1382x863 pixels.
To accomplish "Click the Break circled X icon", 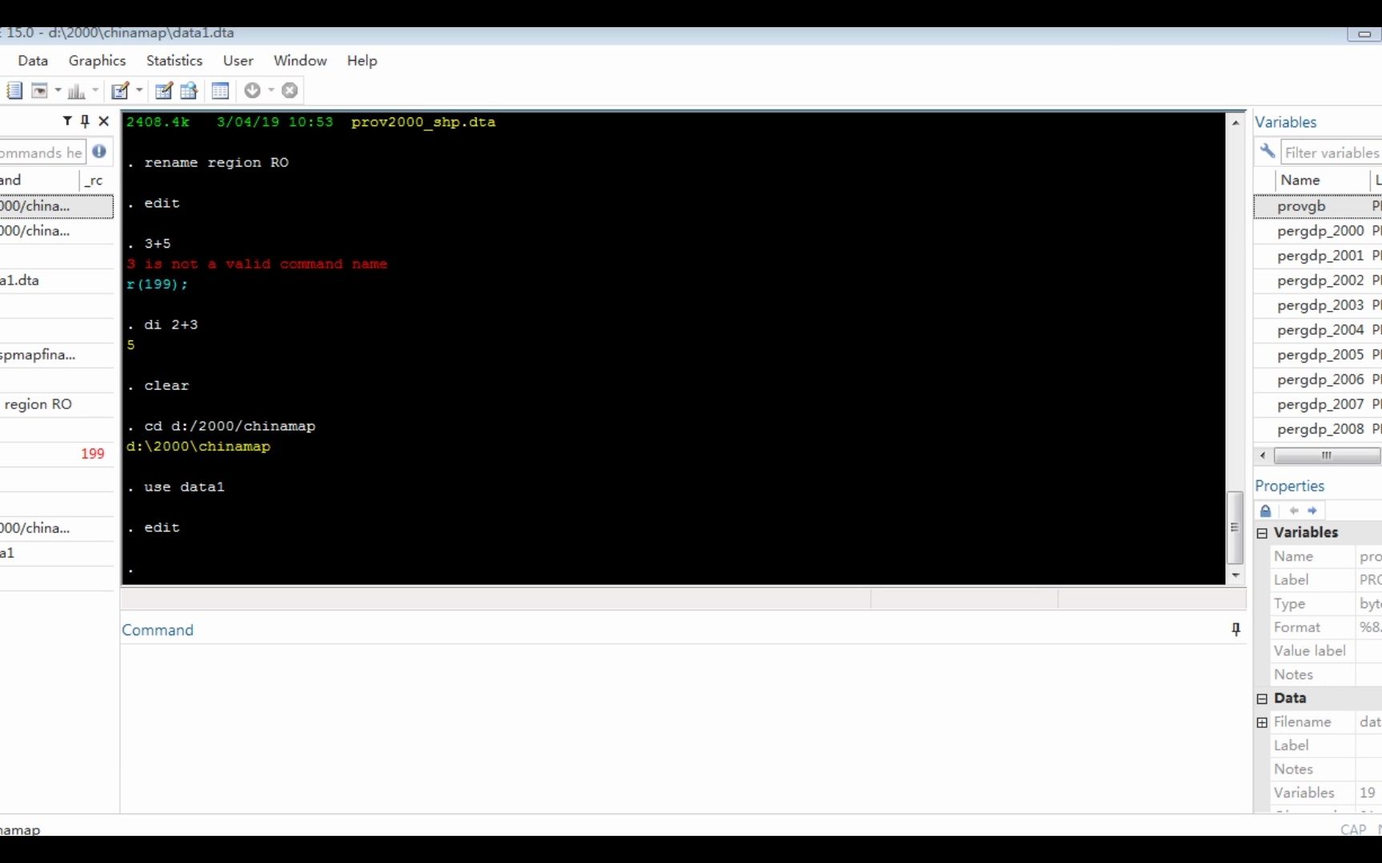I will coord(290,90).
